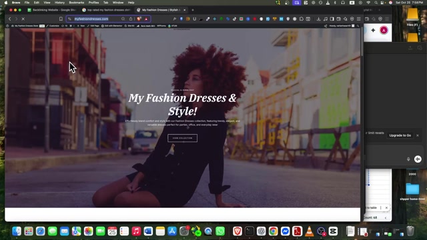Open Messages from the Dock

[x=53, y=231]
